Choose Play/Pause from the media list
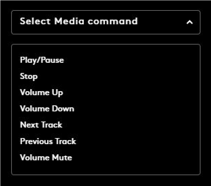This screenshot has height=186, width=211. 42,60
